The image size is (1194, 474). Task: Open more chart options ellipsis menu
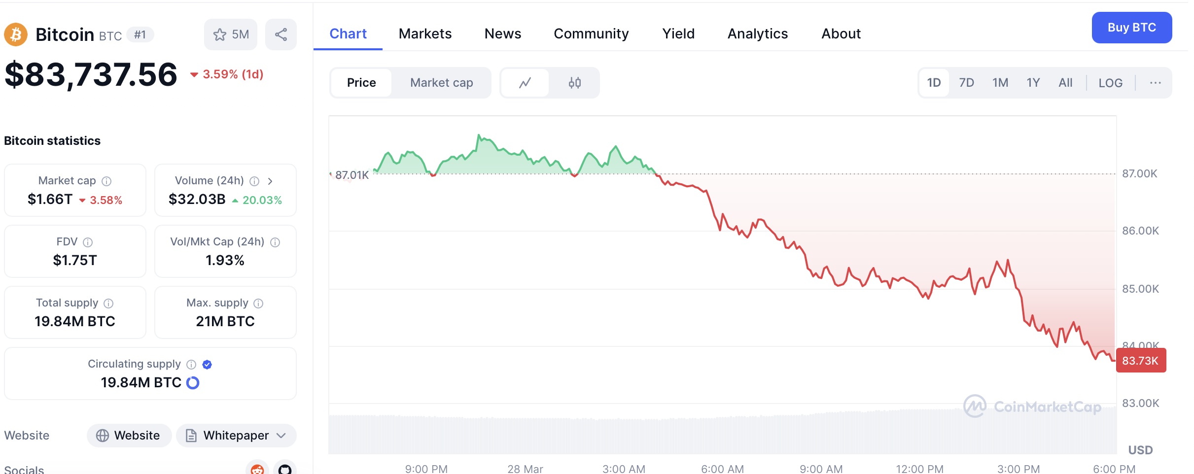click(x=1155, y=83)
